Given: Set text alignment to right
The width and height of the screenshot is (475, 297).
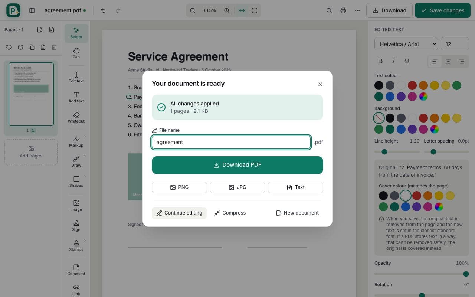Looking at the screenshot, I should (x=462, y=62).
